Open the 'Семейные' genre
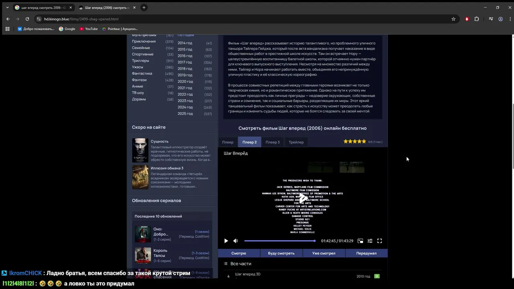 tap(141, 48)
